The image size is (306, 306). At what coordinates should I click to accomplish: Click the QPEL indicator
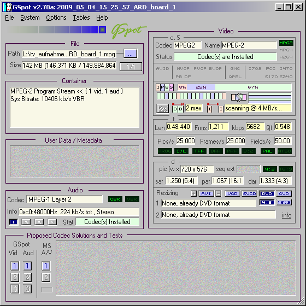click(235, 76)
